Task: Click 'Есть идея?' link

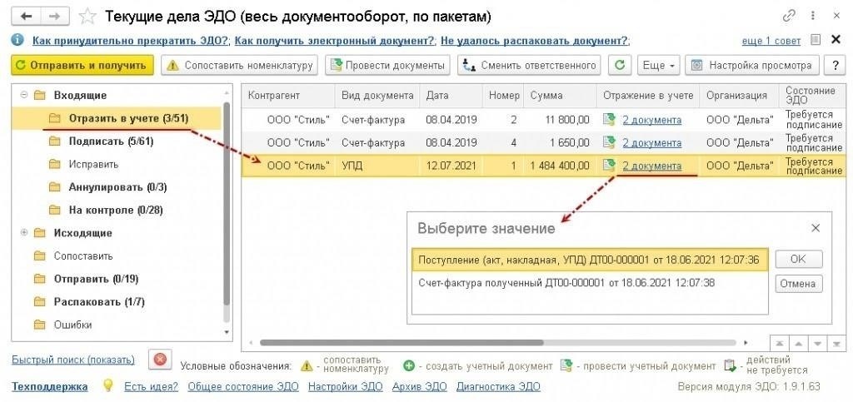Action: point(151,386)
